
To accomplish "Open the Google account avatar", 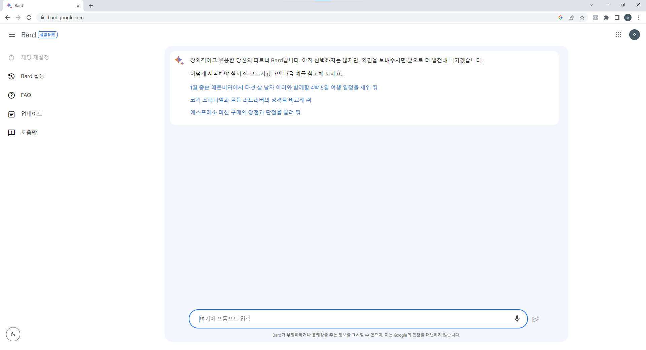I will [x=634, y=35].
